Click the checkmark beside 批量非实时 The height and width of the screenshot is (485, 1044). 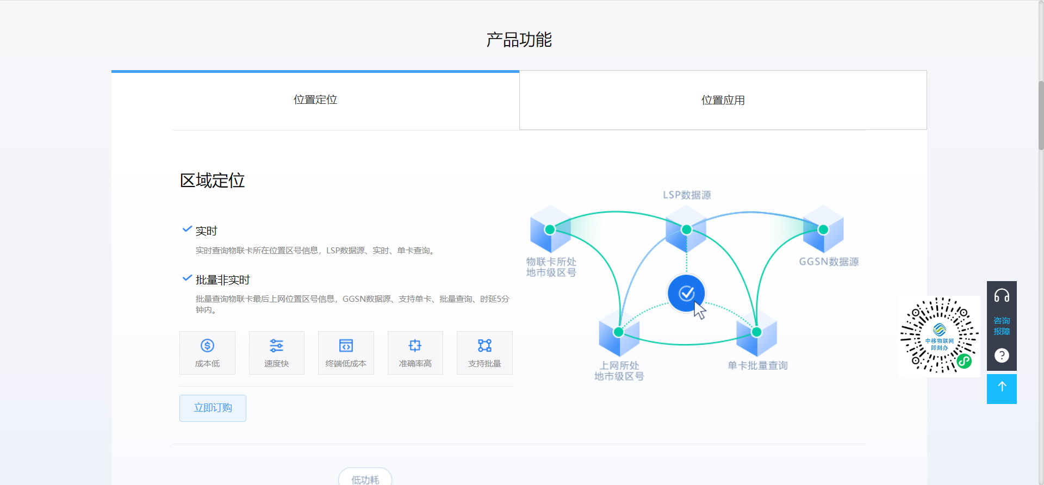pyautogui.click(x=187, y=278)
